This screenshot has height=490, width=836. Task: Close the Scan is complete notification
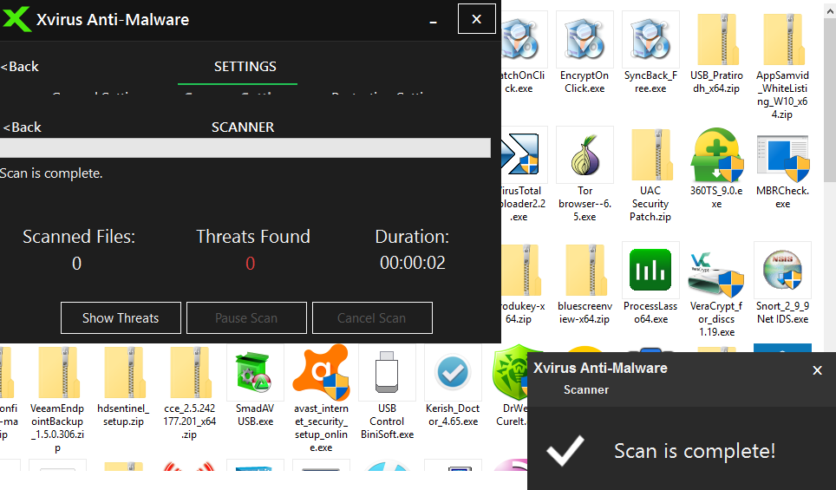tap(817, 370)
